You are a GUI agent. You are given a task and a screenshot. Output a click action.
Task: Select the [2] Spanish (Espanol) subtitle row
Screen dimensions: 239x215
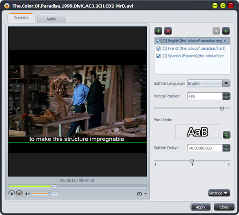pos(192,56)
